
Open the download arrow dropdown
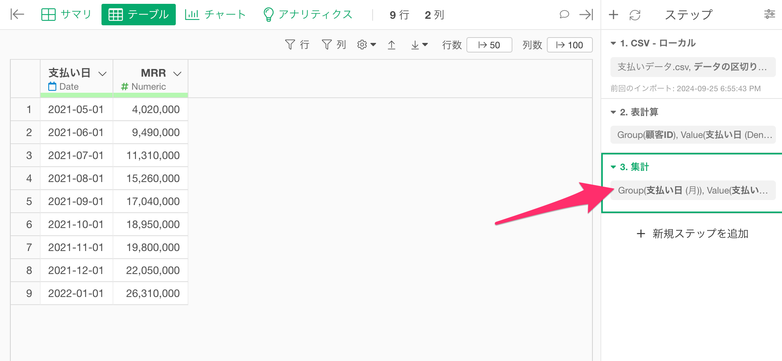pyautogui.click(x=419, y=45)
